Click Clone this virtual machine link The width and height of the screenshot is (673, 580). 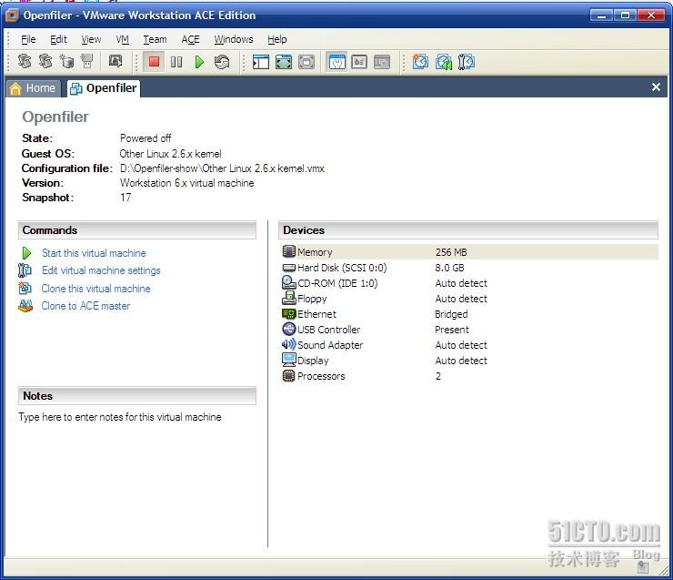(95, 289)
